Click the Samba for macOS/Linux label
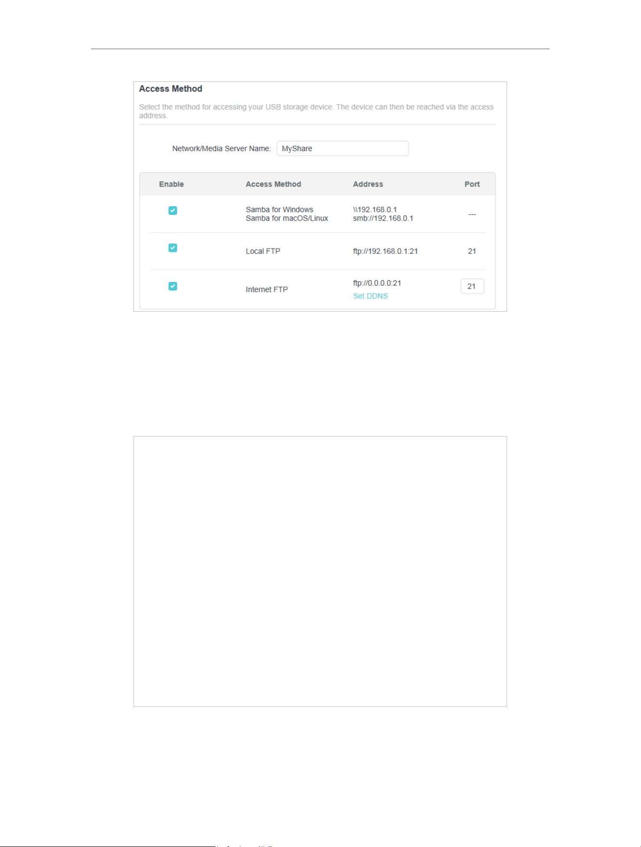 (x=287, y=218)
